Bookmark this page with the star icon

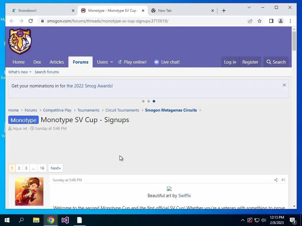(x=260, y=21)
